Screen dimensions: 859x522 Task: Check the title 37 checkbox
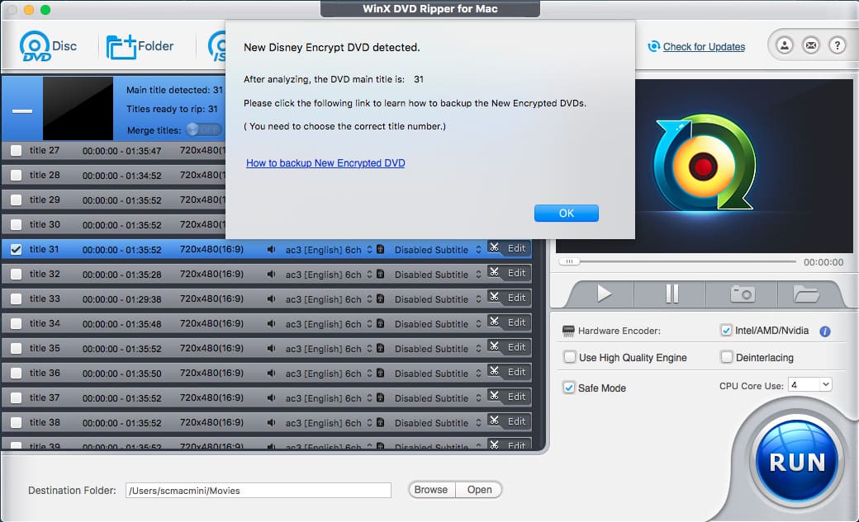click(x=16, y=397)
